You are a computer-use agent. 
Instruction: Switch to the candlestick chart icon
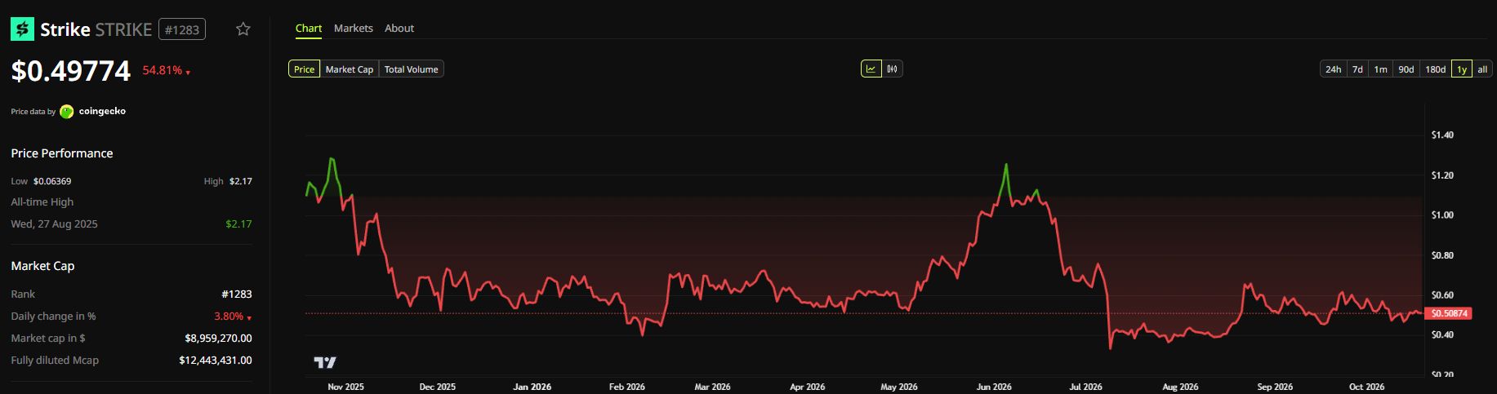point(892,69)
